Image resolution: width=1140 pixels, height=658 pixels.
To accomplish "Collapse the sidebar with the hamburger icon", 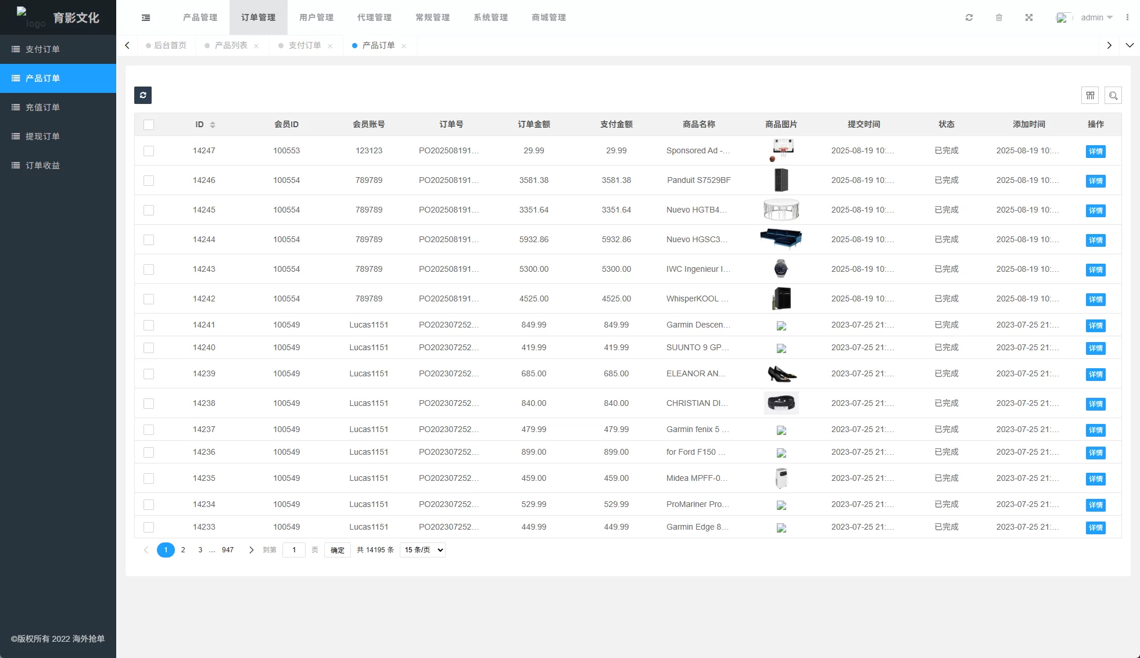I will pyautogui.click(x=145, y=17).
